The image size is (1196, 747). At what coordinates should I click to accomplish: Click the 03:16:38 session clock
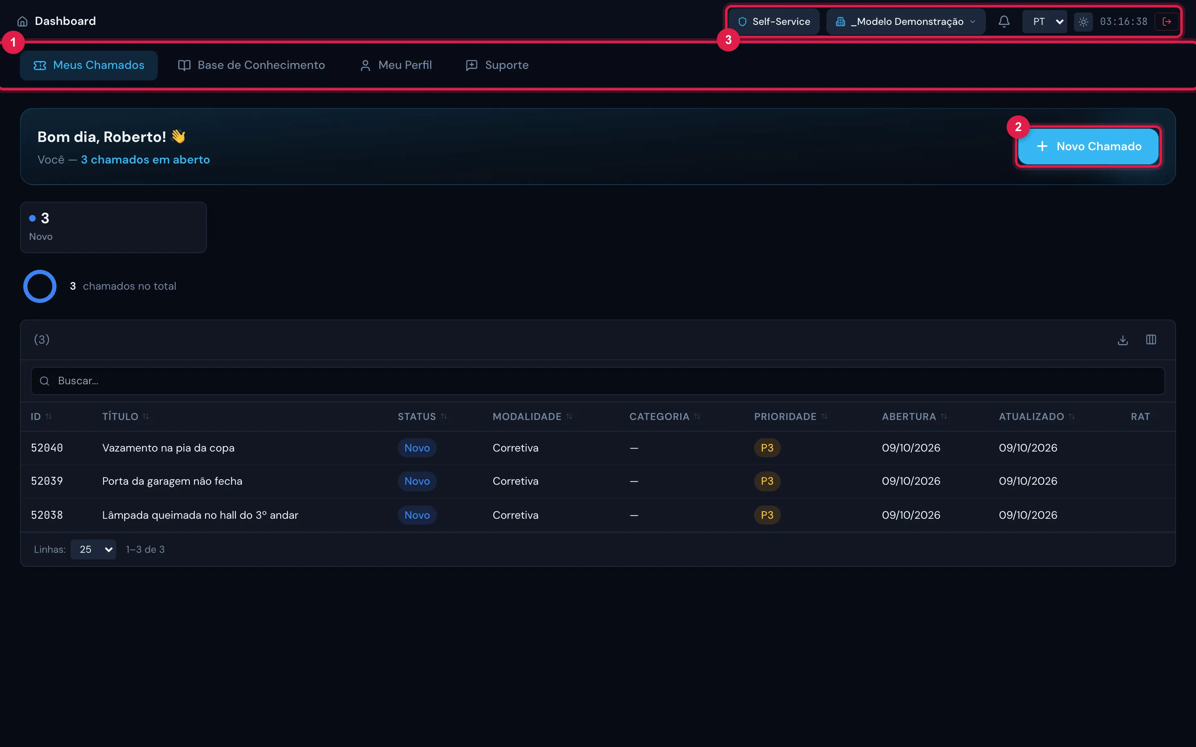pyautogui.click(x=1123, y=22)
